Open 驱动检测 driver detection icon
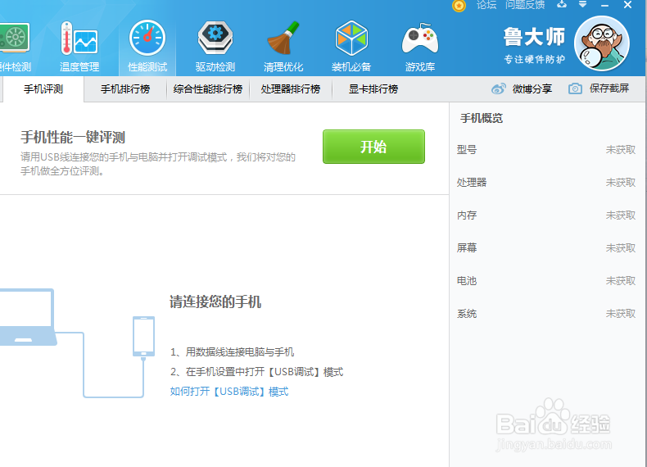Image resolution: width=647 pixels, height=467 pixels. pos(215,38)
